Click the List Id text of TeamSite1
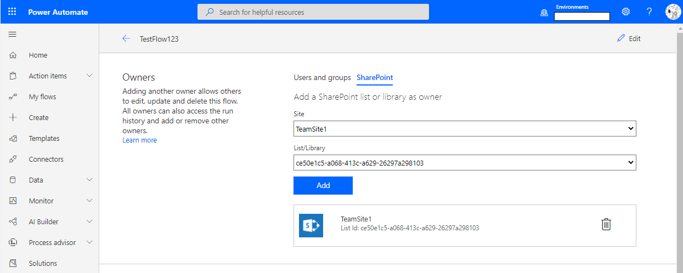This screenshot has width=683, height=273. coord(410,228)
